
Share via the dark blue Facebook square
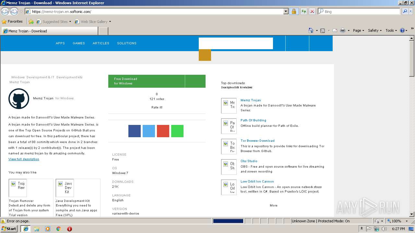(x=135, y=131)
